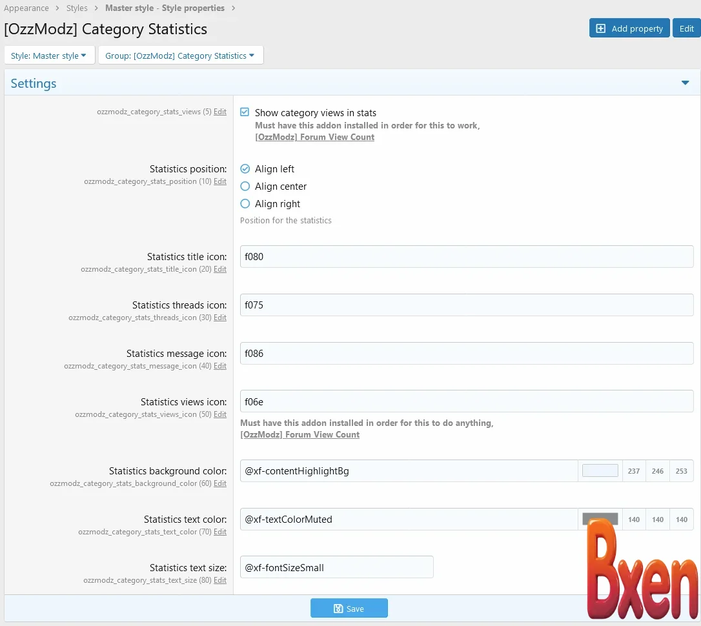Click the floppy disk icon on Save button

click(338, 608)
